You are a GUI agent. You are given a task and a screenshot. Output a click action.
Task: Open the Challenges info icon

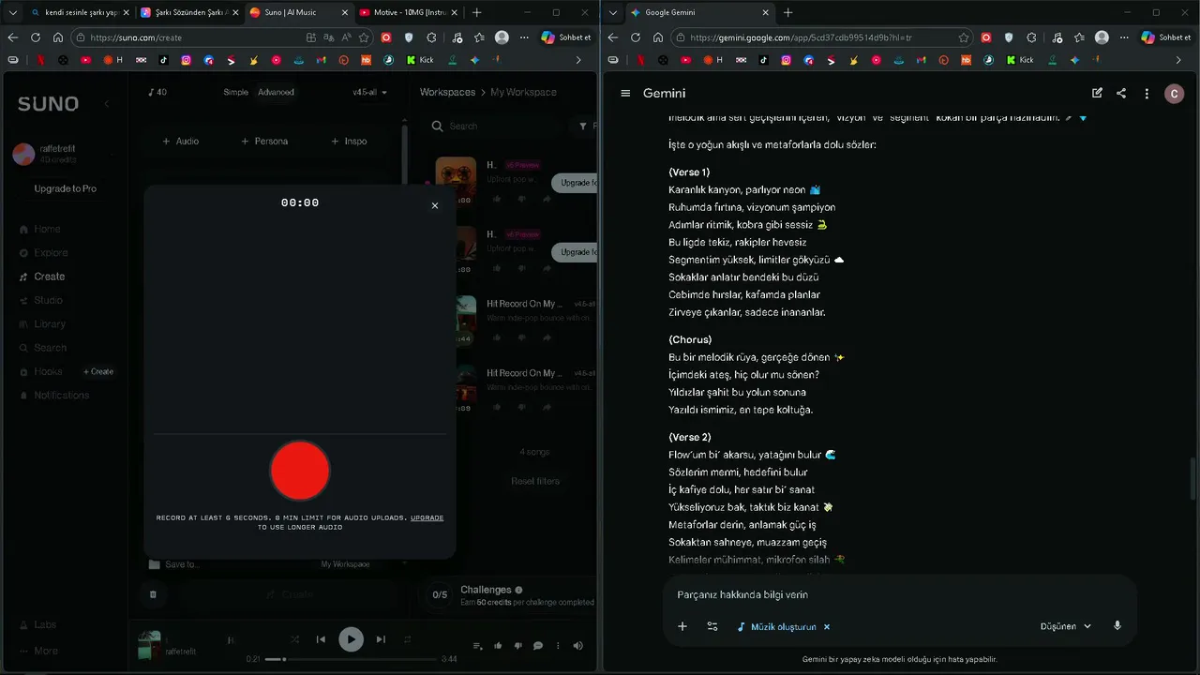[x=518, y=590]
